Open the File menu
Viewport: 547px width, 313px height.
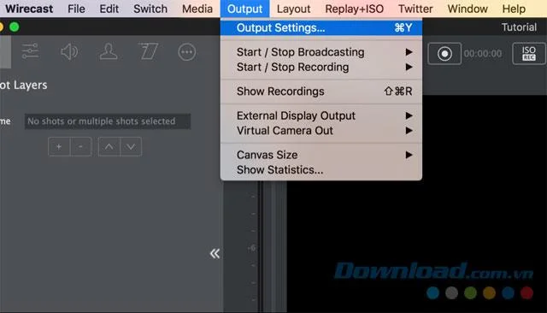pos(76,9)
